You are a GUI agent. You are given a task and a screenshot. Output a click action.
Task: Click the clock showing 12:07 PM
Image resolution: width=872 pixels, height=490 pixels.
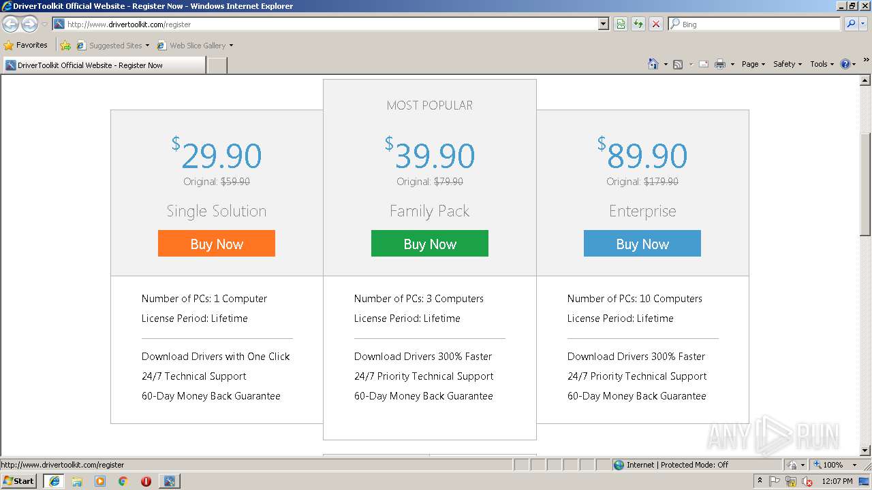point(837,481)
